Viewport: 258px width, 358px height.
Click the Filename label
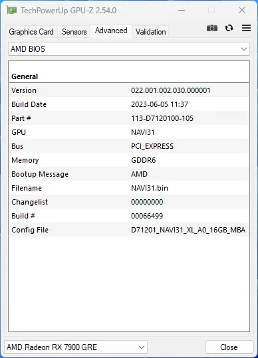pos(27,188)
